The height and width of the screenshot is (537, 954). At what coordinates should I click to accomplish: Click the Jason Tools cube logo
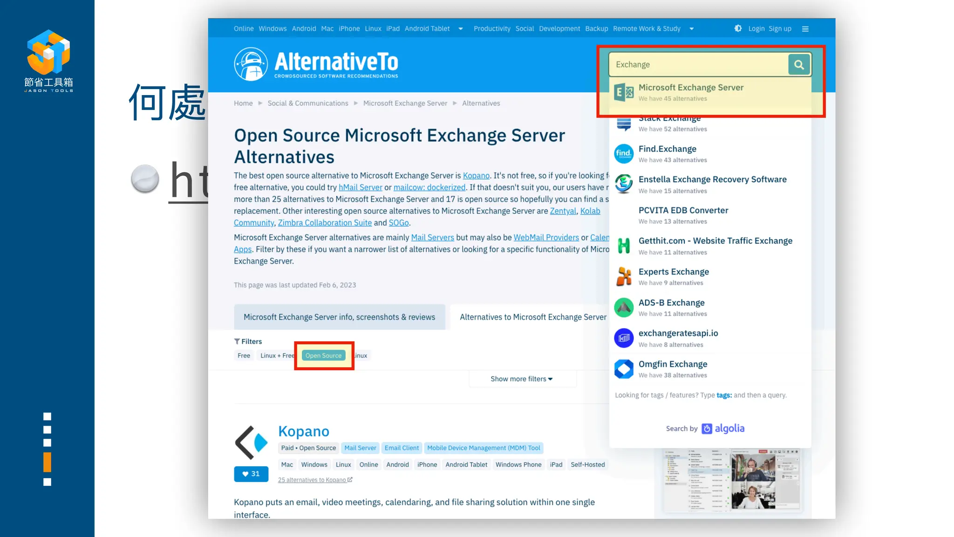48,52
